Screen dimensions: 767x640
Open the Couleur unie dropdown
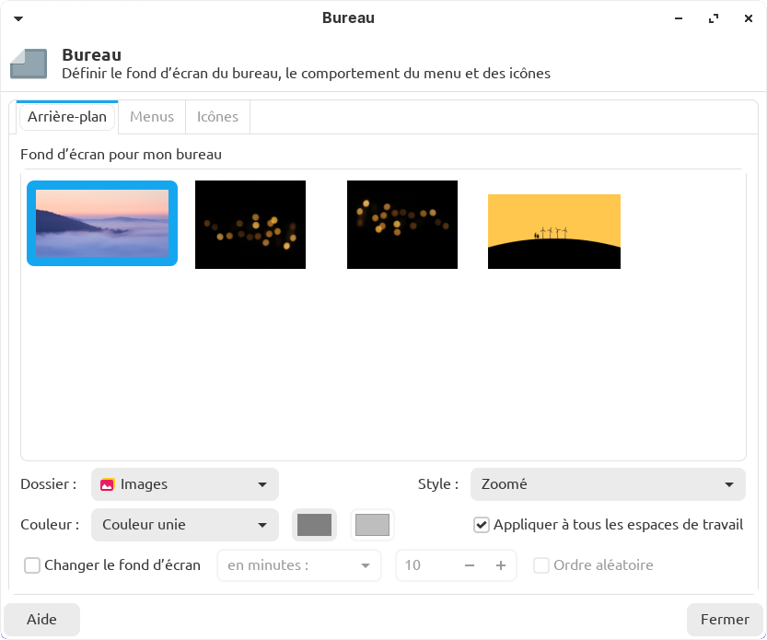(184, 525)
